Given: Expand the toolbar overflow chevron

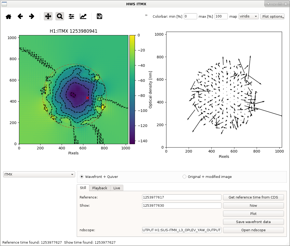Looking at the screenshot, I should pyautogui.click(x=146, y=15).
